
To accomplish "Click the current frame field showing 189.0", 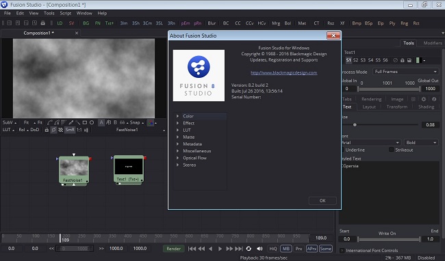I will (321, 238).
